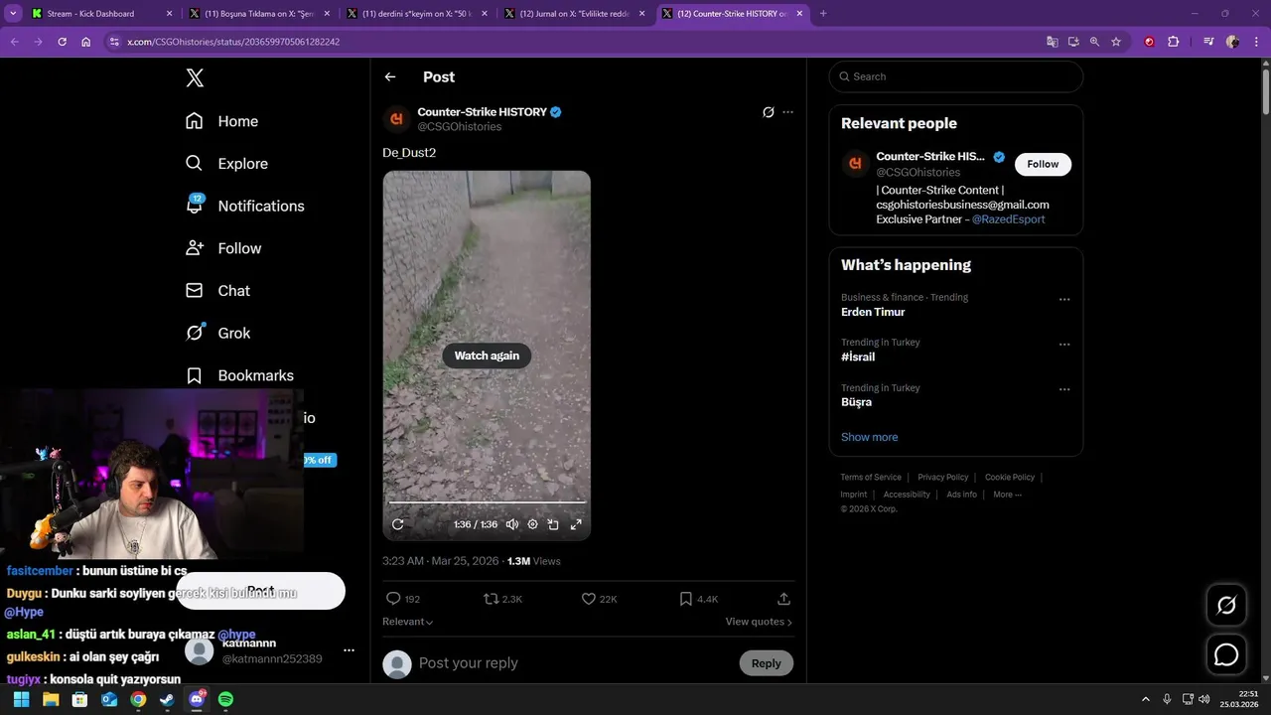Open Follow in the X sidebar
The height and width of the screenshot is (715, 1271).
pos(223,248)
